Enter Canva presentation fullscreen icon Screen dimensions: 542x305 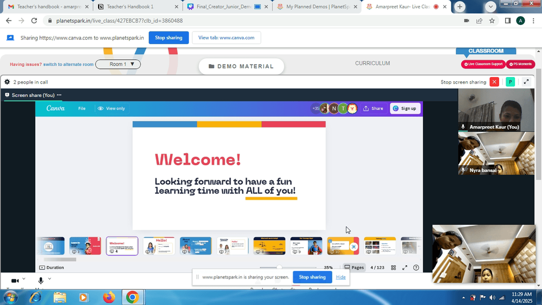click(x=405, y=268)
